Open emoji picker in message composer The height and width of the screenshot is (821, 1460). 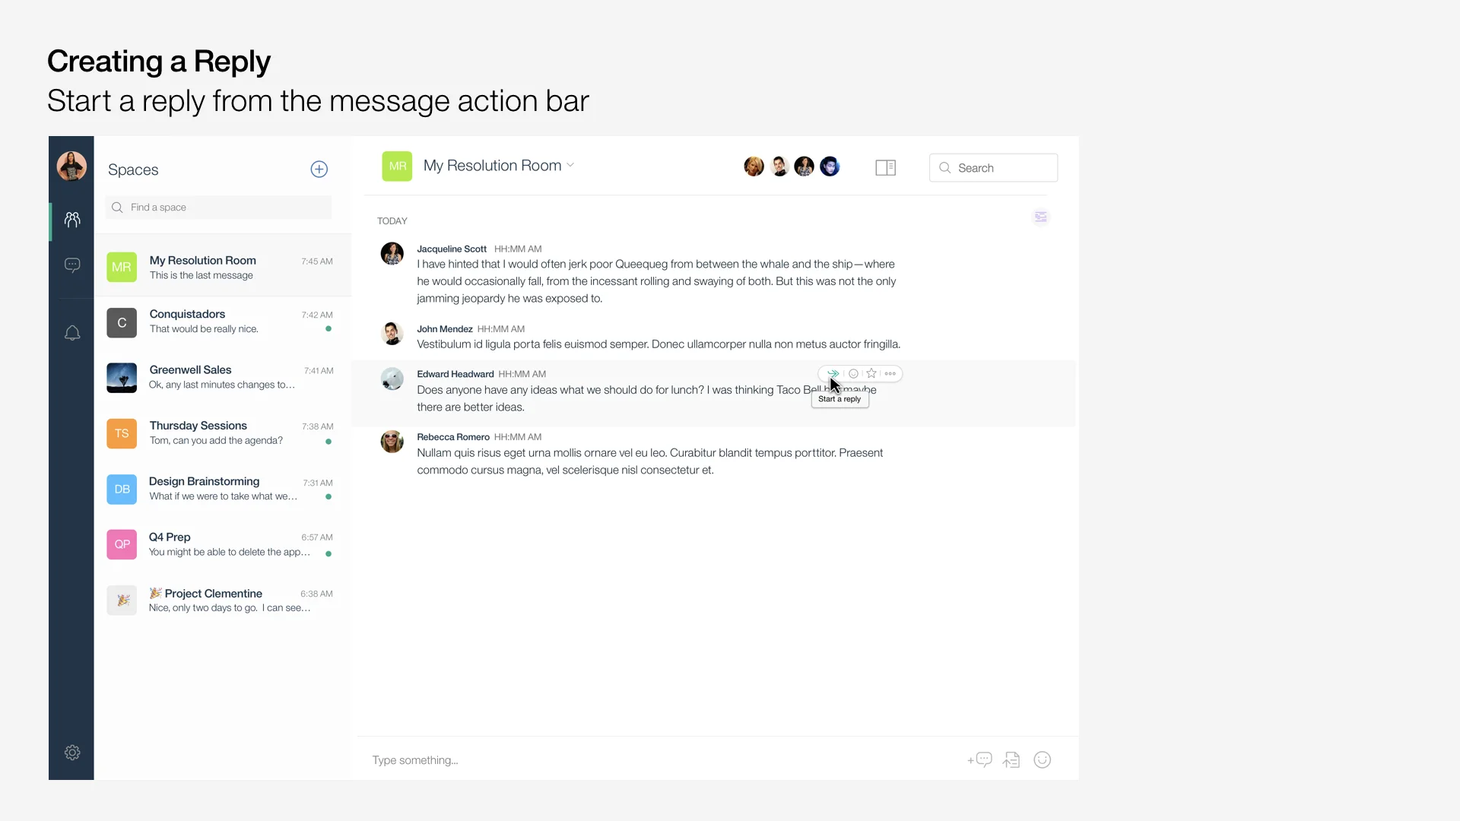click(x=1042, y=759)
